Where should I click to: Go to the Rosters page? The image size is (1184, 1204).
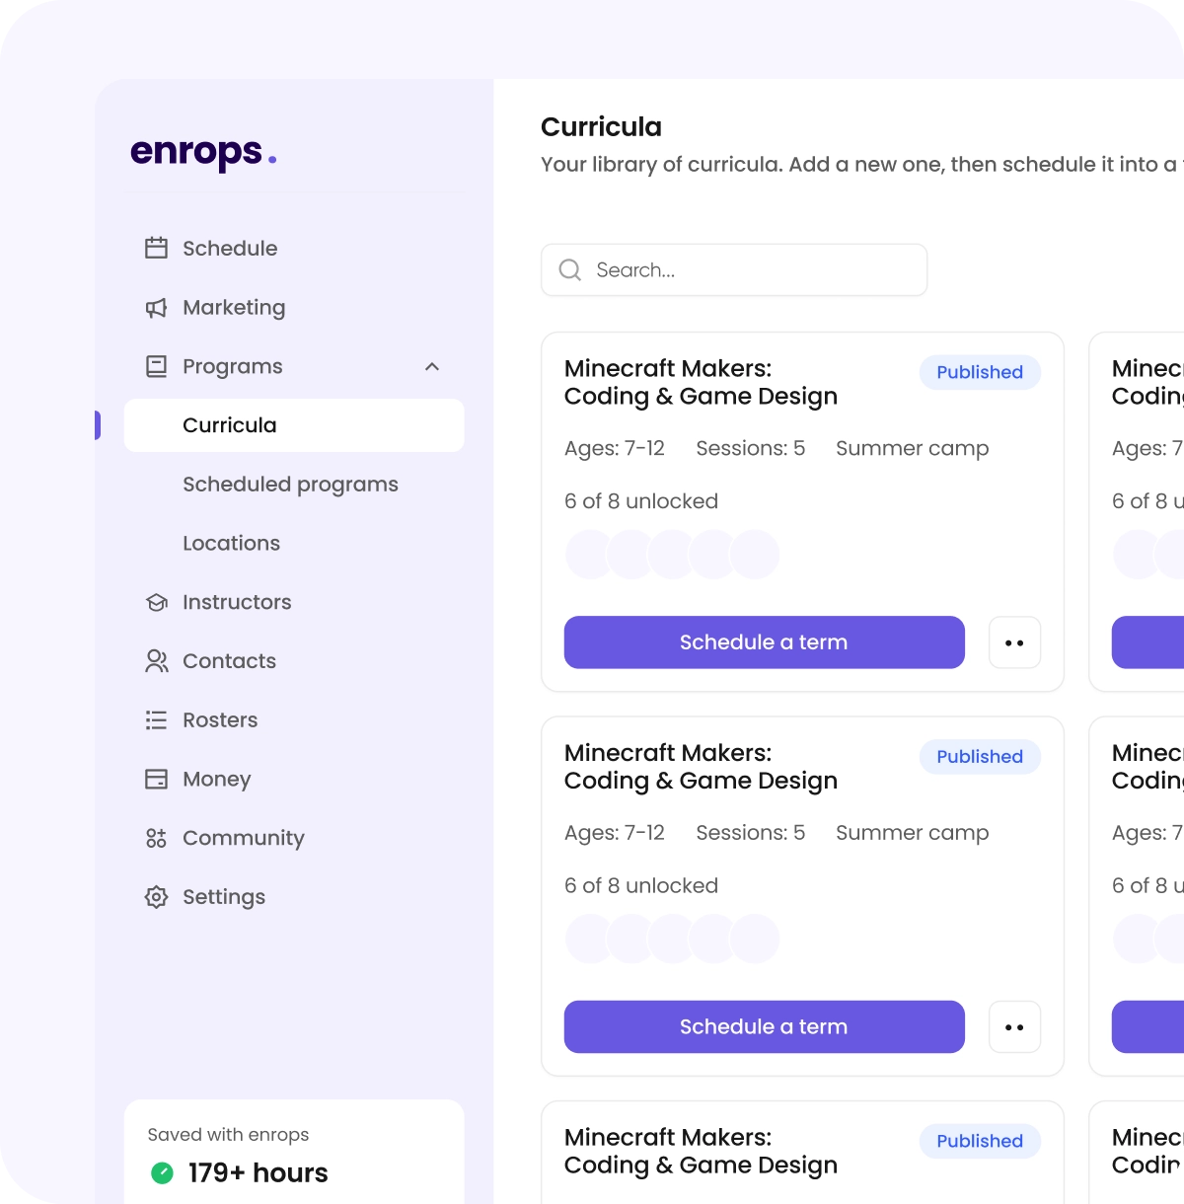[x=294, y=720]
